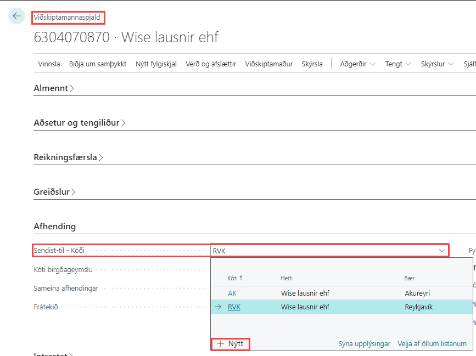
Task: Click the arrow indicator on RVK row
Action: point(218,307)
